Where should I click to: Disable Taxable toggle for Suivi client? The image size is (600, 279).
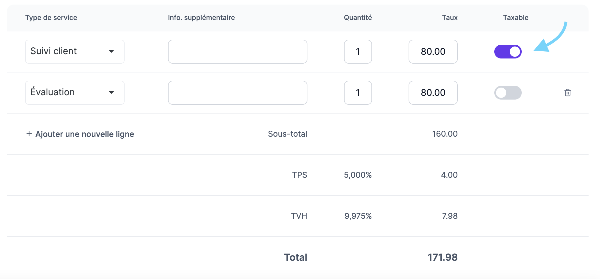coord(508,52)
